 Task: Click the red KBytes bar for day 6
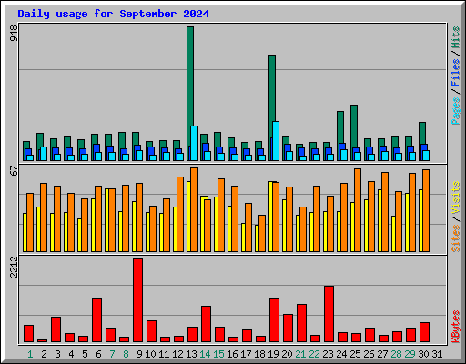pyautogui.click(x=96, y=320)
